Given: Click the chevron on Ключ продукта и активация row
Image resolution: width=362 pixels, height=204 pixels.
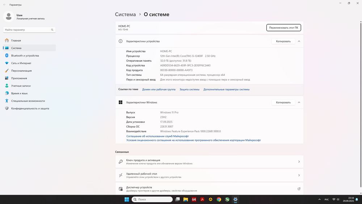Looking at the screenshot, I should point(299,162).
